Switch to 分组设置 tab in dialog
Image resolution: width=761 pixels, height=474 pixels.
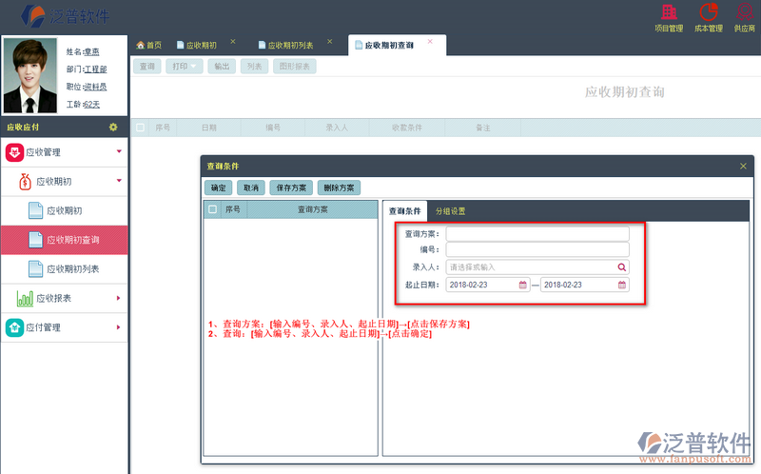(450, 211)
